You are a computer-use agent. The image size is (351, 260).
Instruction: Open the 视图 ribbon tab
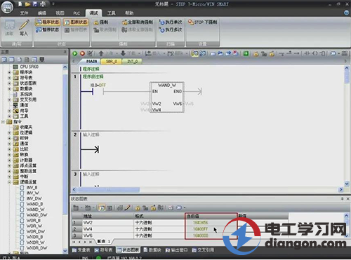(60, 13)
